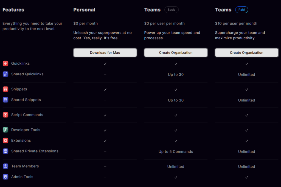This screenshot has width=281, height=187.
Task: Click the Team Members person icon
Action: pyautogui.click(x=5, y=166)
